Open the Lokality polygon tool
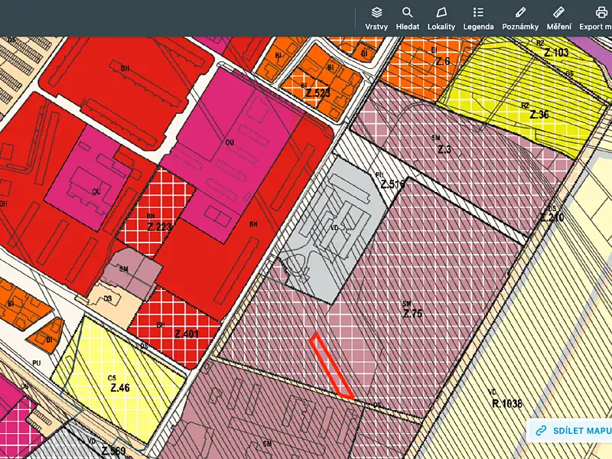Viewport: 612px width, 459px height. (441, 18)
